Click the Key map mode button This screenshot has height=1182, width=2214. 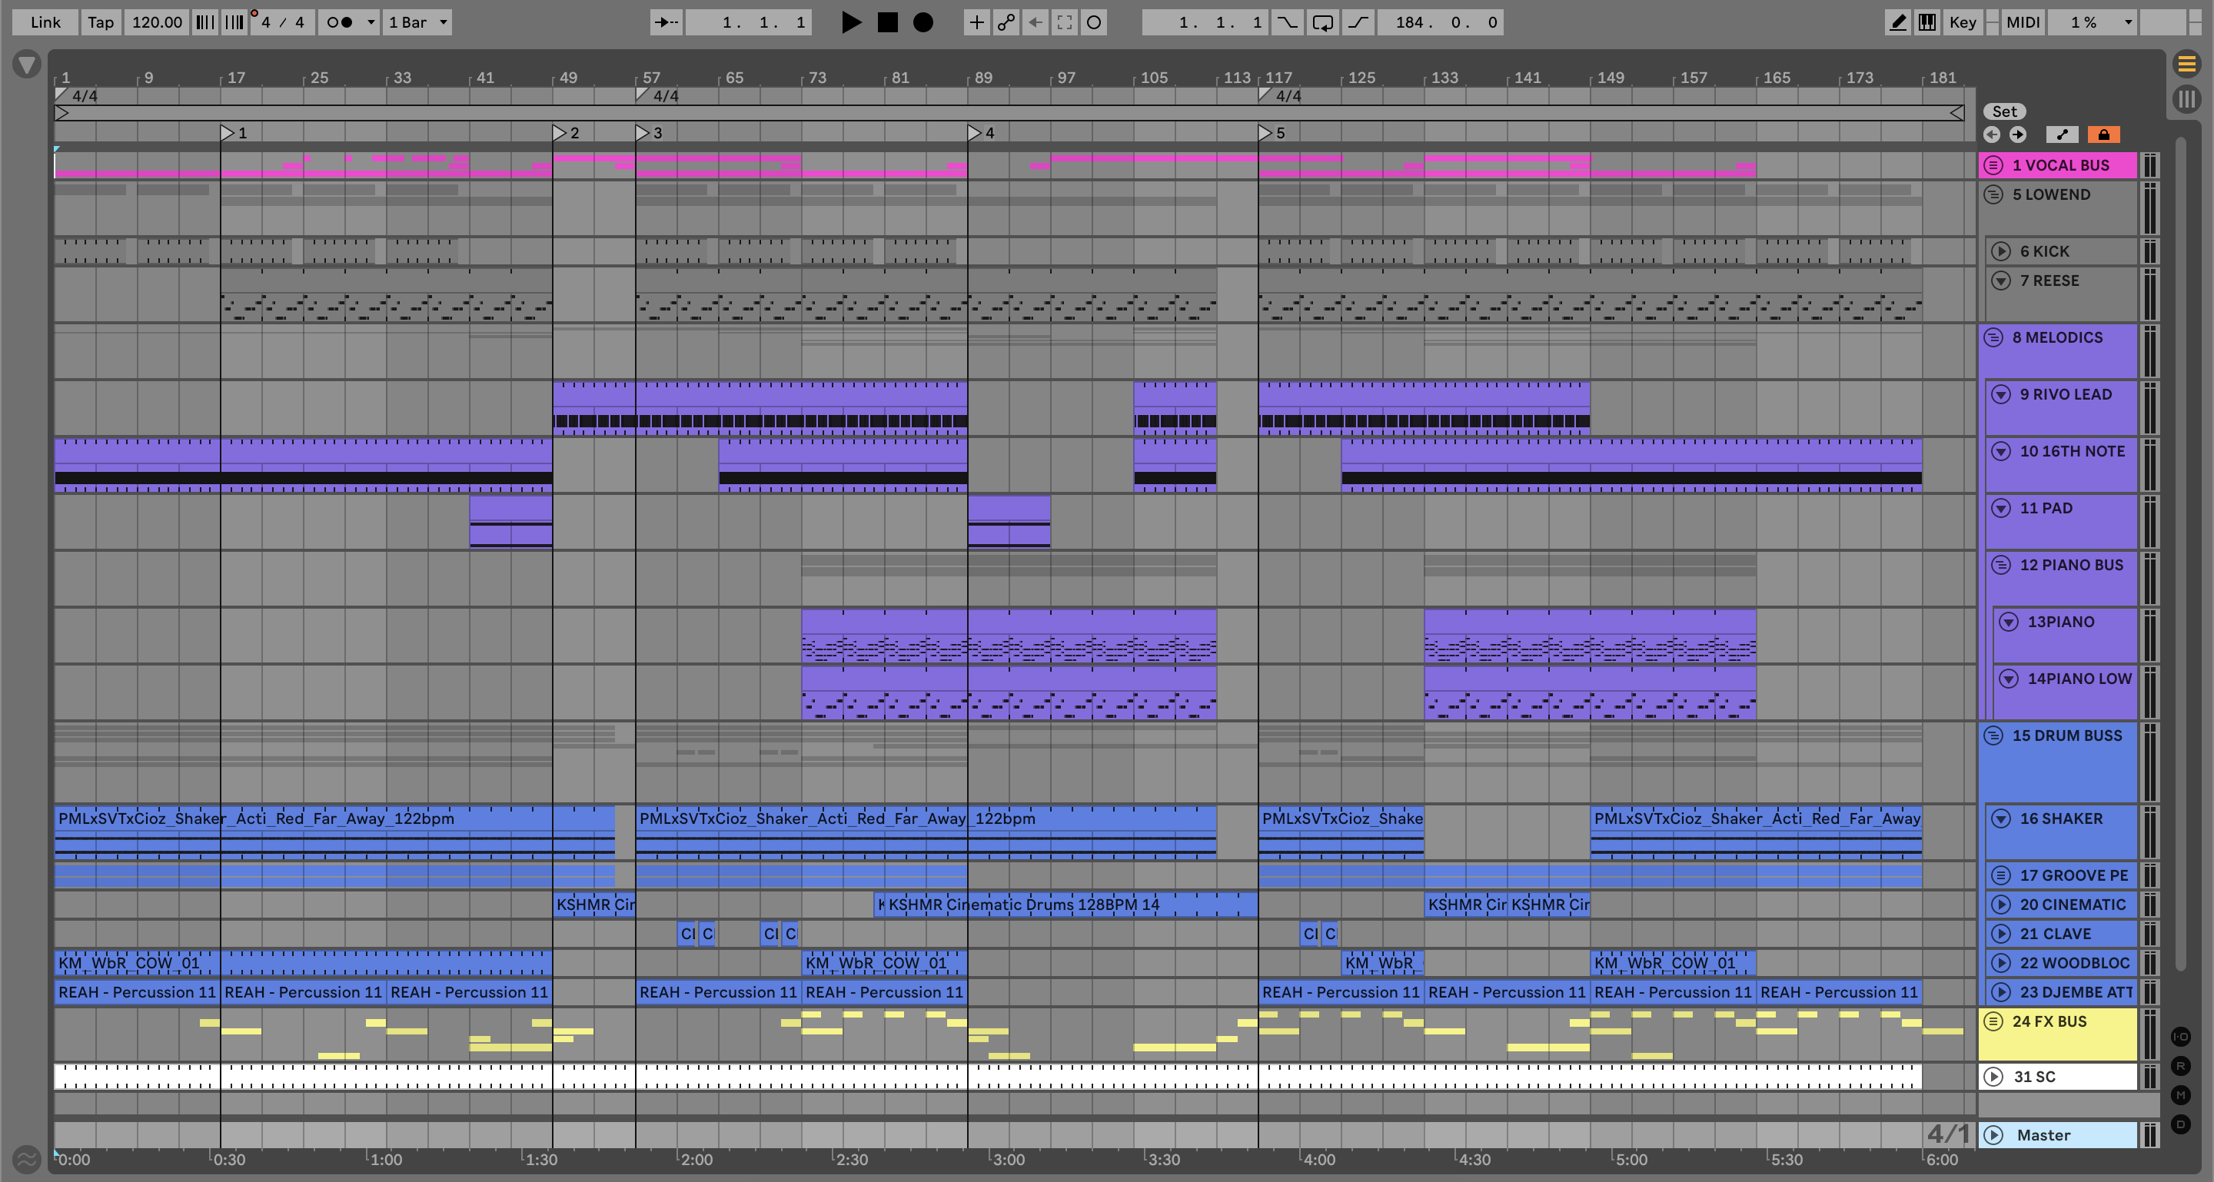tap(1962, 22)
